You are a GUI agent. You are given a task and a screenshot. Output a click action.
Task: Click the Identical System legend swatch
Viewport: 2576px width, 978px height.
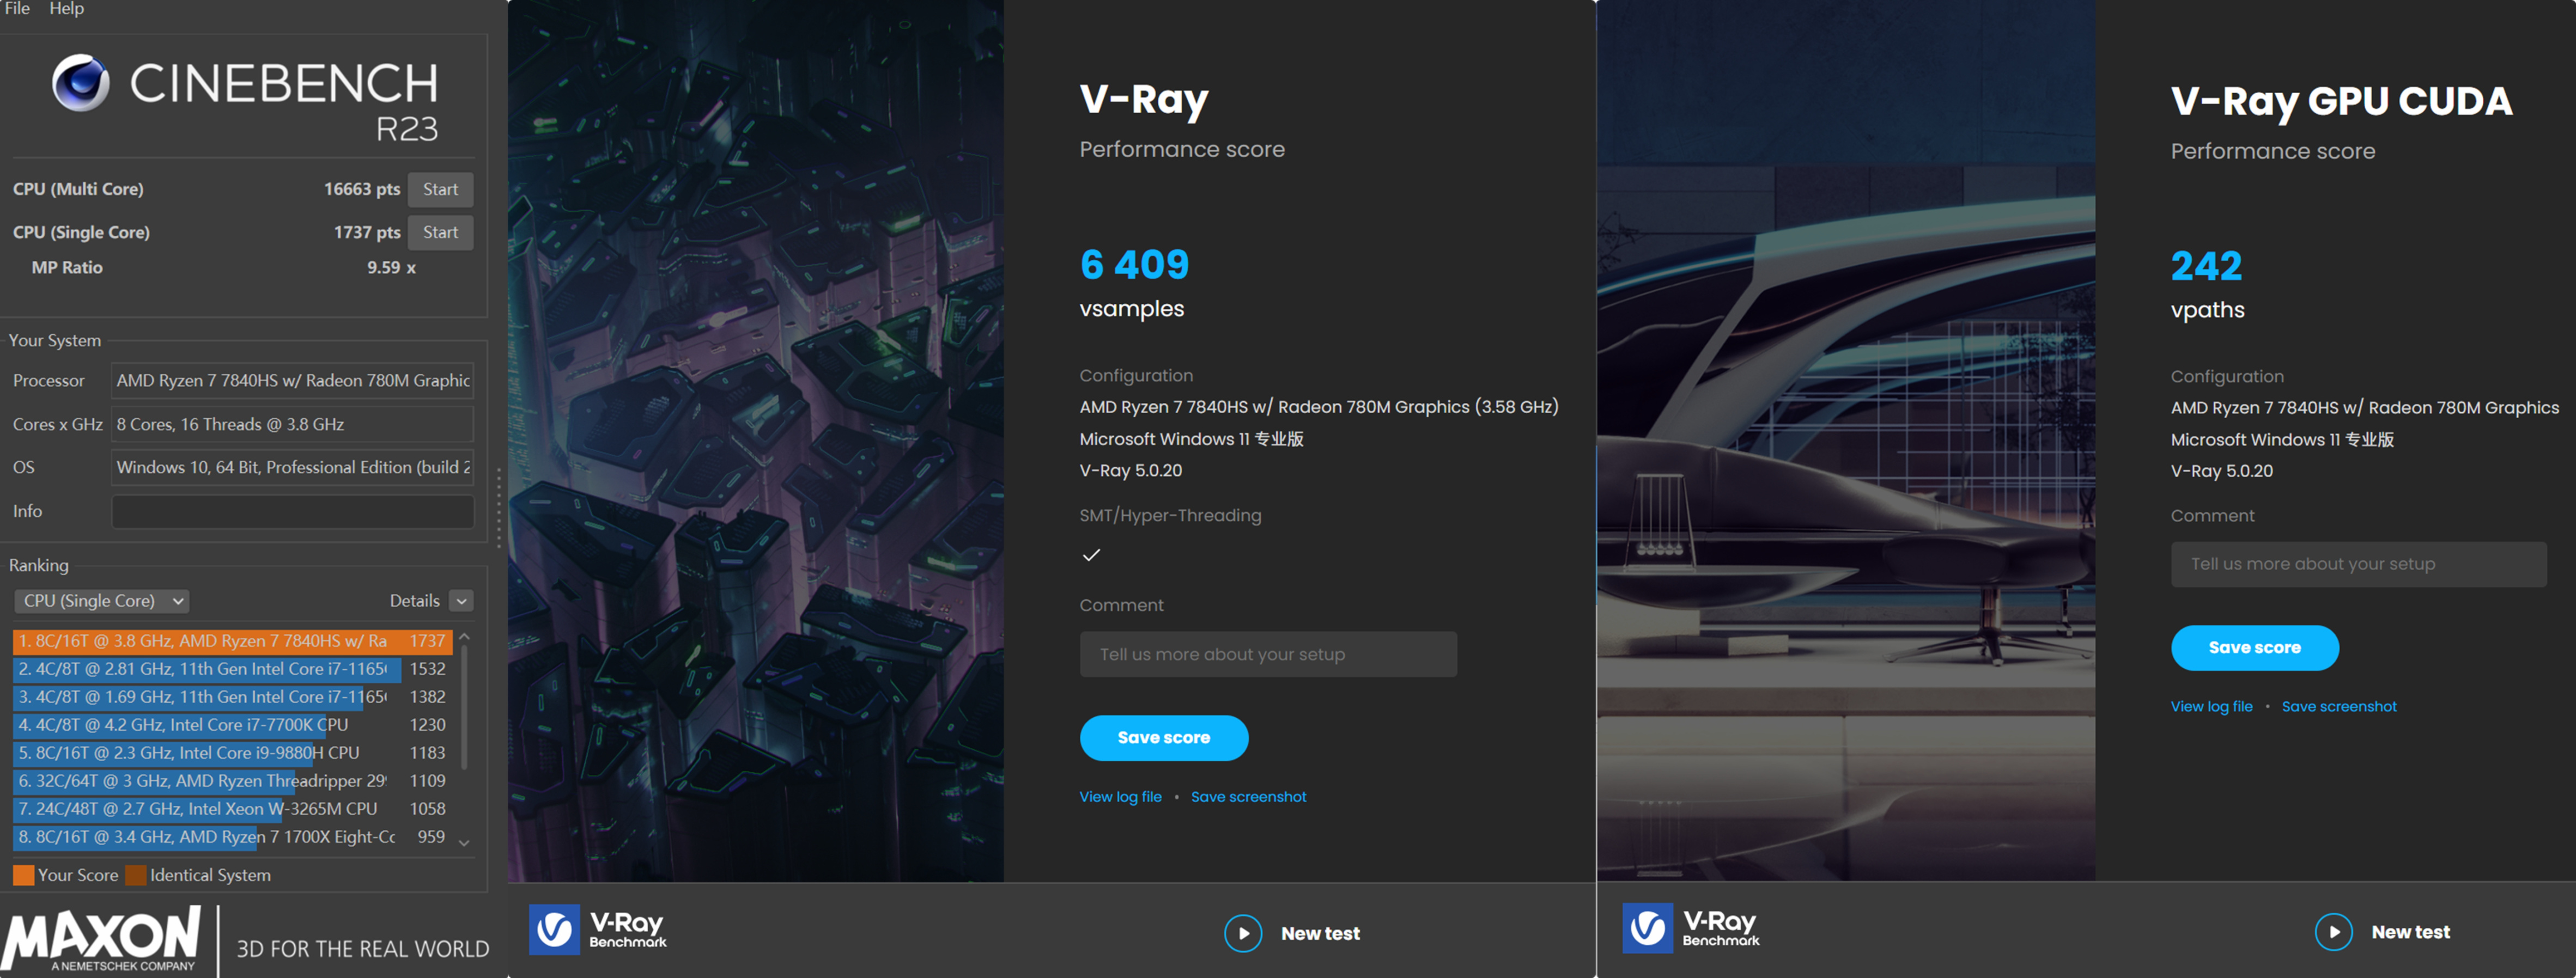135,875
